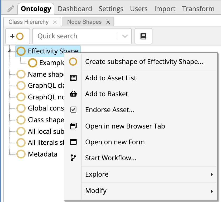Click the Endorse Asset checkmark icon
This screenshot has width=221, height=202.
(73, 110)
